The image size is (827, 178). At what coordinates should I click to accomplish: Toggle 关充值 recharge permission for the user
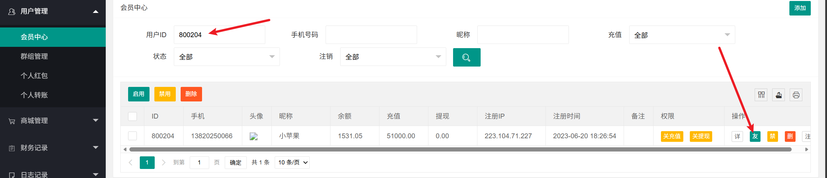click(672, 136)
